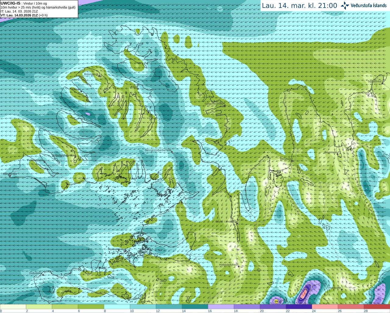The width and height of the screenshot is (390, 313).
Task: Click the Holtavörðuheiði station label
Action: [x=229, y=265]
